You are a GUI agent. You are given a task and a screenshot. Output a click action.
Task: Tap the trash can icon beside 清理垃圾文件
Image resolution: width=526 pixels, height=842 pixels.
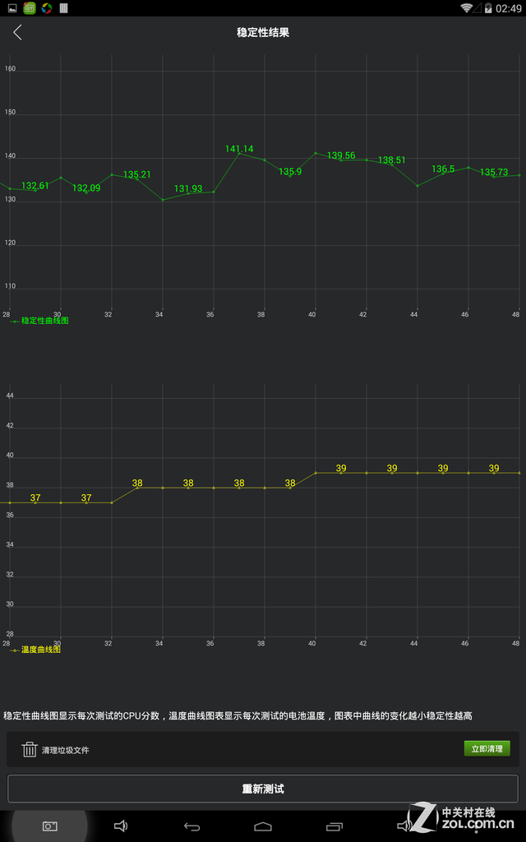point(30,749)
